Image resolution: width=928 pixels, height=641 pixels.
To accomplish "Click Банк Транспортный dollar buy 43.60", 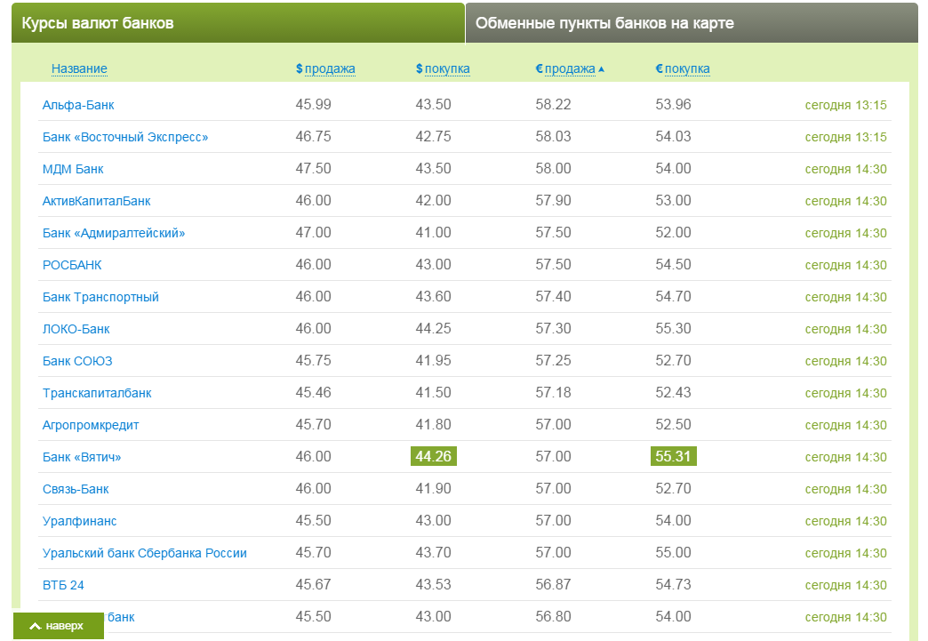I will [433, 297].
